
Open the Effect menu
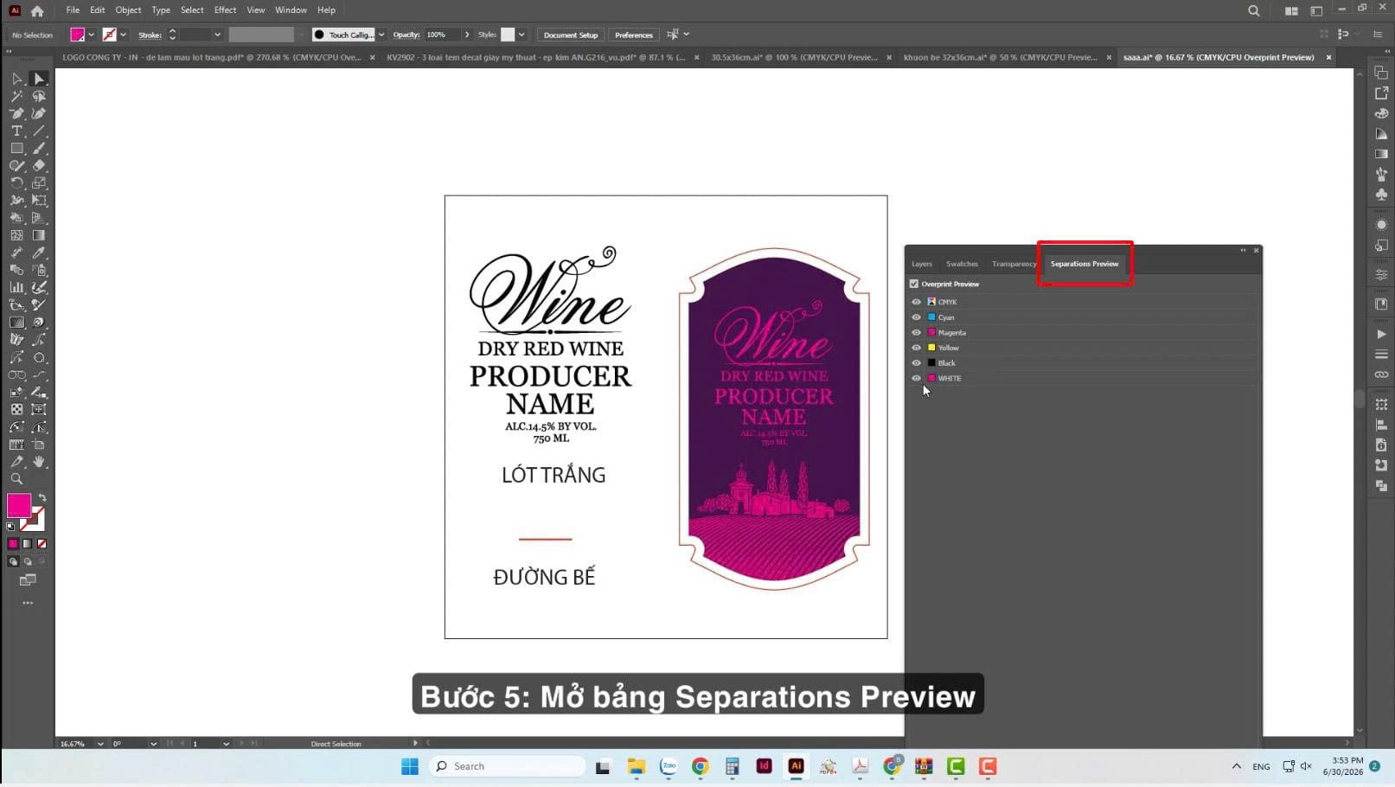[x=225, y=10]
